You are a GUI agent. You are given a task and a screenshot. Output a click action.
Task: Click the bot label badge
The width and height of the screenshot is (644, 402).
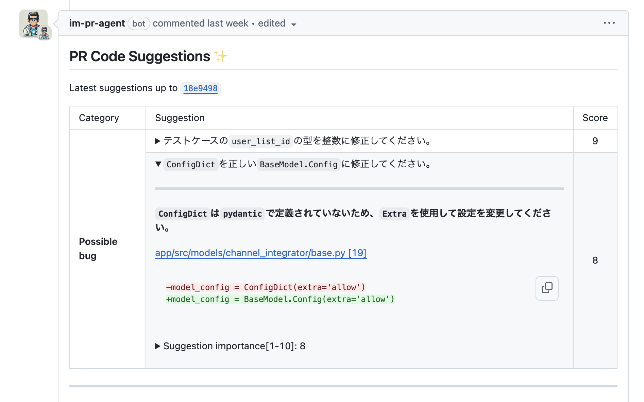click(x=139, y=24)
